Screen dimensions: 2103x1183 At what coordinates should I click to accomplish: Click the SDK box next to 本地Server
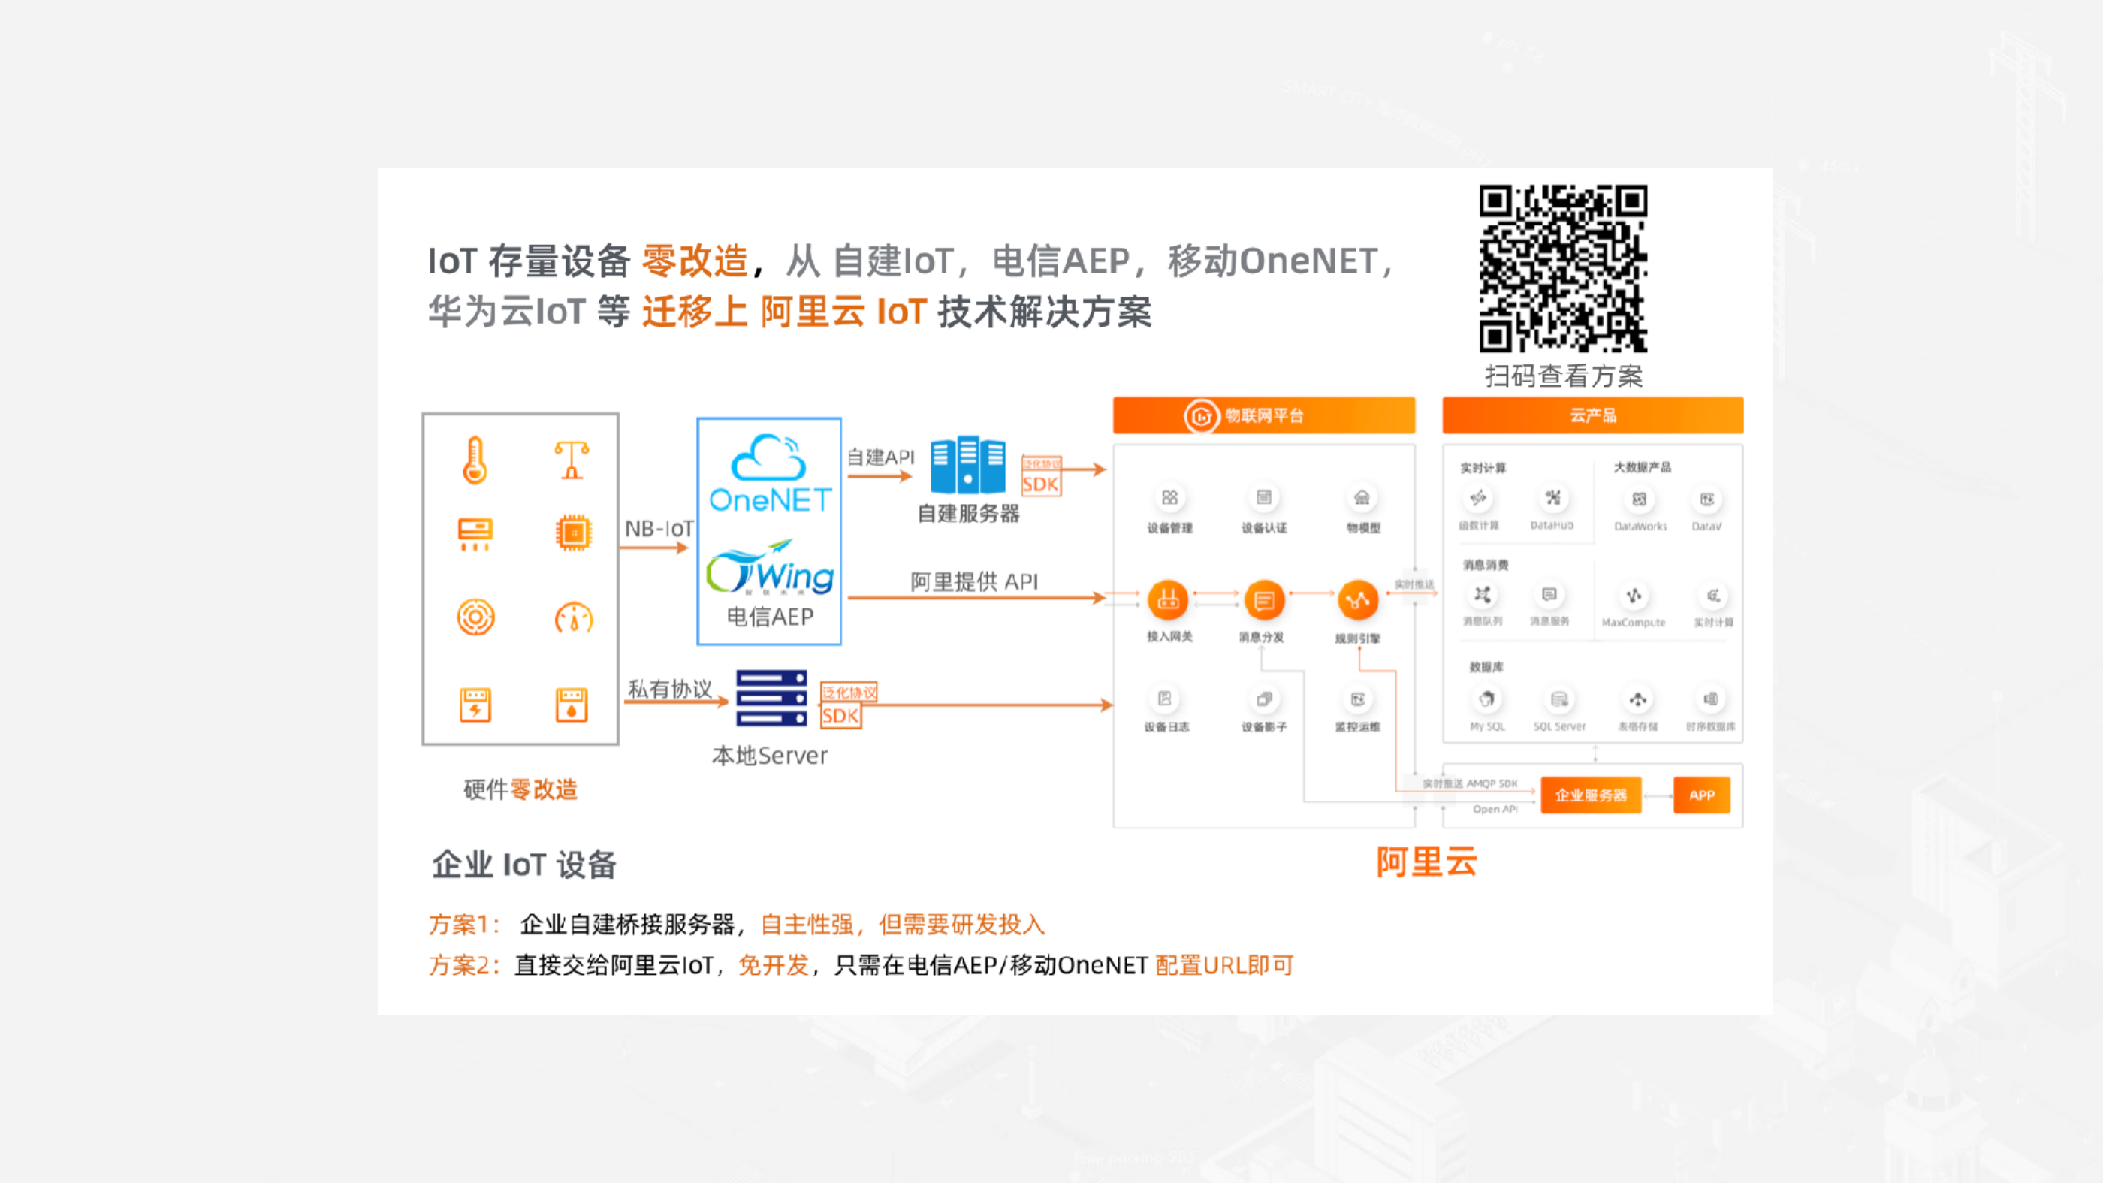(x=841, y=716)
